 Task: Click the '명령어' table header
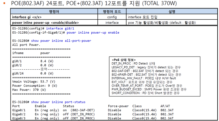[x=54, y=11]
